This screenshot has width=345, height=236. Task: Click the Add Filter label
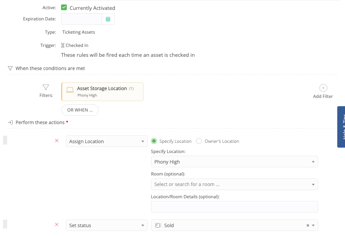click(x=323, y=96)
